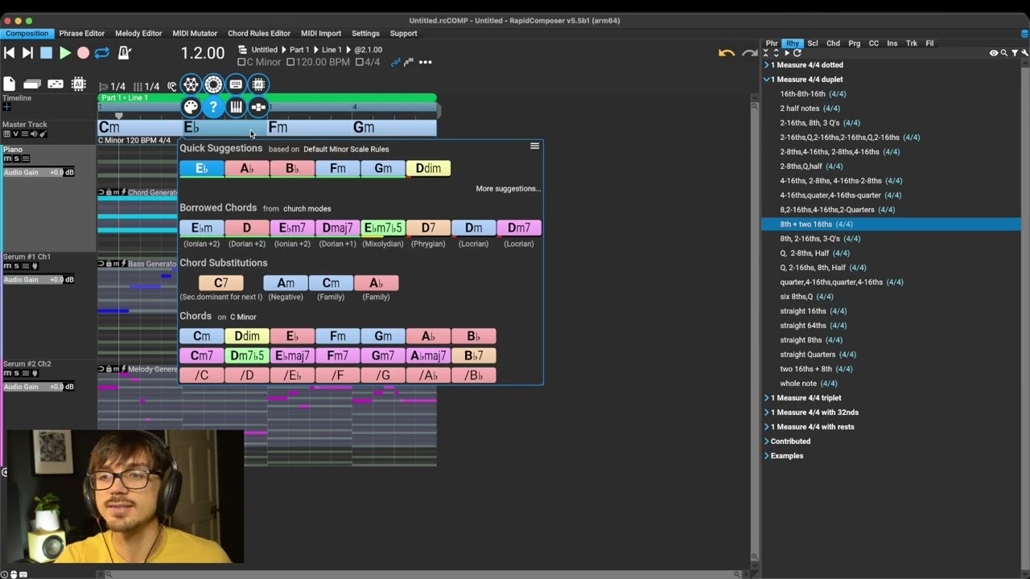1030x579 pixels.
Task: Expand the Examples folder
Action: point(767,456)
